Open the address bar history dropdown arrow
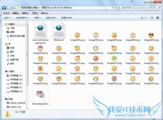Viewport: 163px width, 120px height. pos(112,8)
